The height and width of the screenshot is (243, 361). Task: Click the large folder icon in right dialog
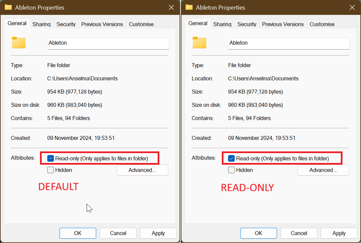(199, 42)
